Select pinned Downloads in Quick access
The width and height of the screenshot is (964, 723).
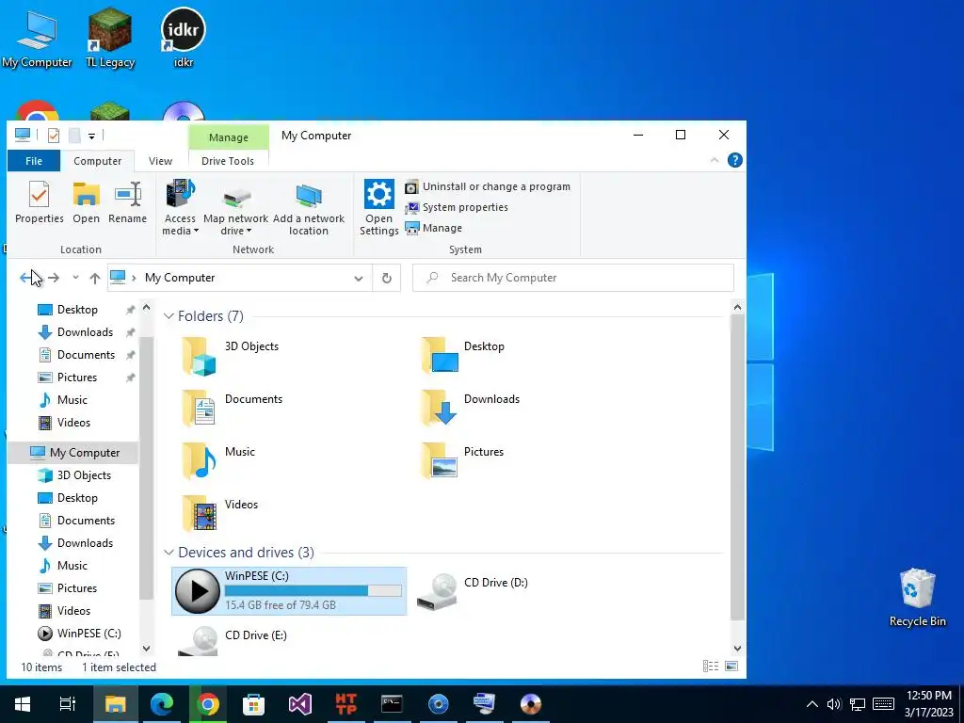tap(85, 332)
